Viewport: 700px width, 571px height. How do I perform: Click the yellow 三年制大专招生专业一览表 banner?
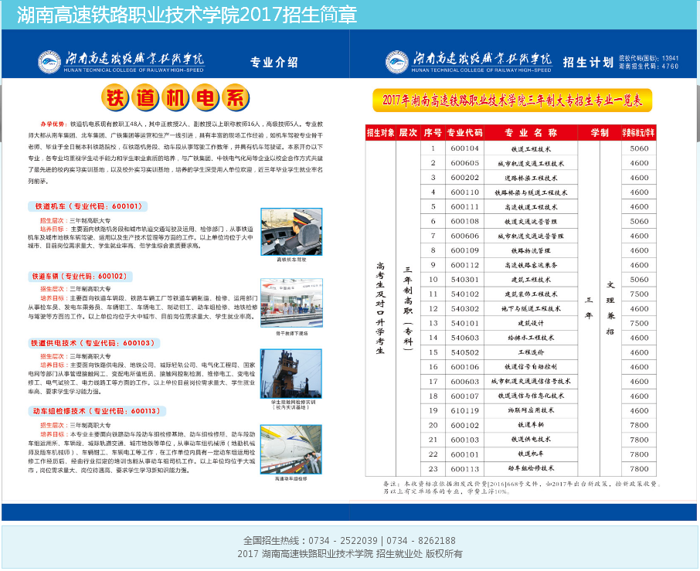513,100
